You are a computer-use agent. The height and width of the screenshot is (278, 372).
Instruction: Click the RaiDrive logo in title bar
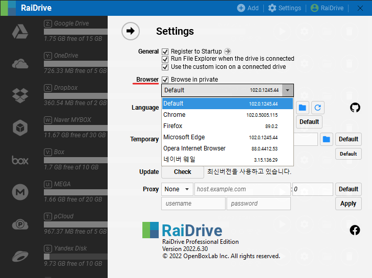[x=8, y=8]
